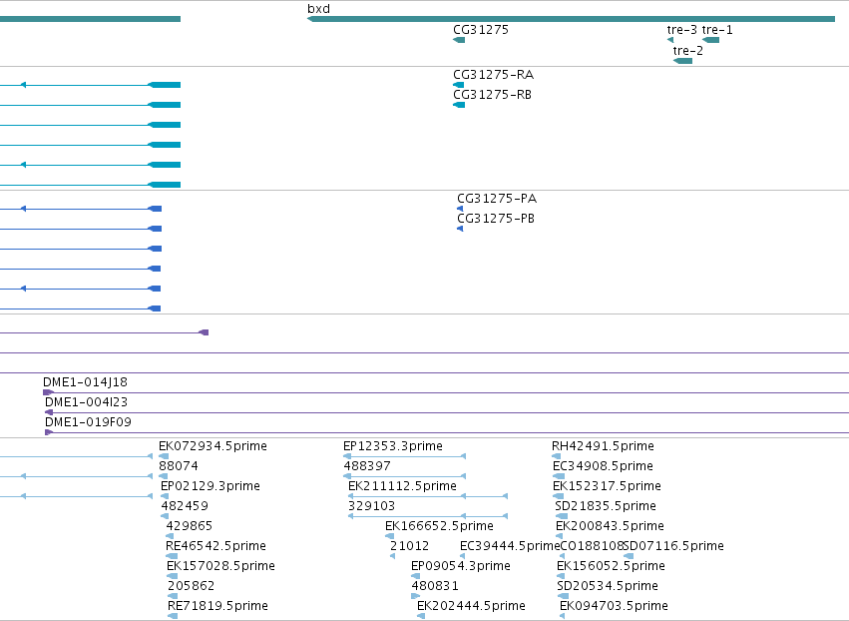The width and height of the screenshot is (849, 621).
Task: Click the 329103 feature label
Action: point(371,506)
